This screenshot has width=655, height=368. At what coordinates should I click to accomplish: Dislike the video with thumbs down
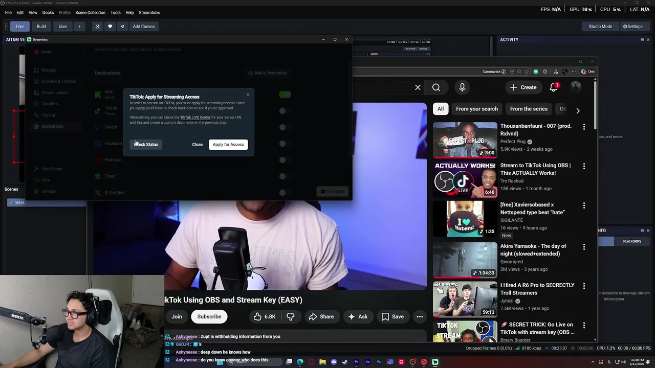[291, 317]
